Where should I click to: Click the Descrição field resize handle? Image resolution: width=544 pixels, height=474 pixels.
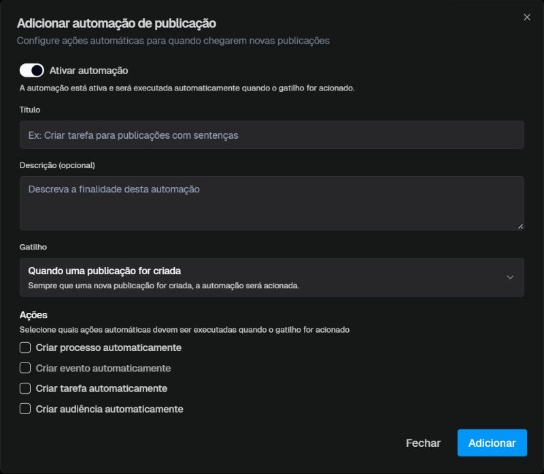pos(520,226)
